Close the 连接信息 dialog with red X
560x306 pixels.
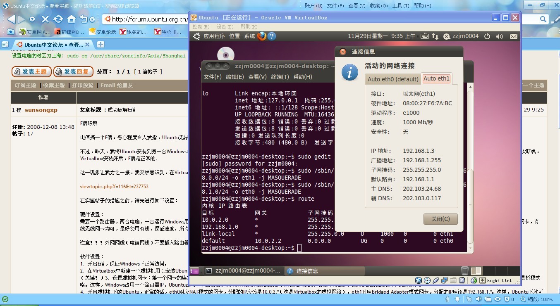click(342, 52)
